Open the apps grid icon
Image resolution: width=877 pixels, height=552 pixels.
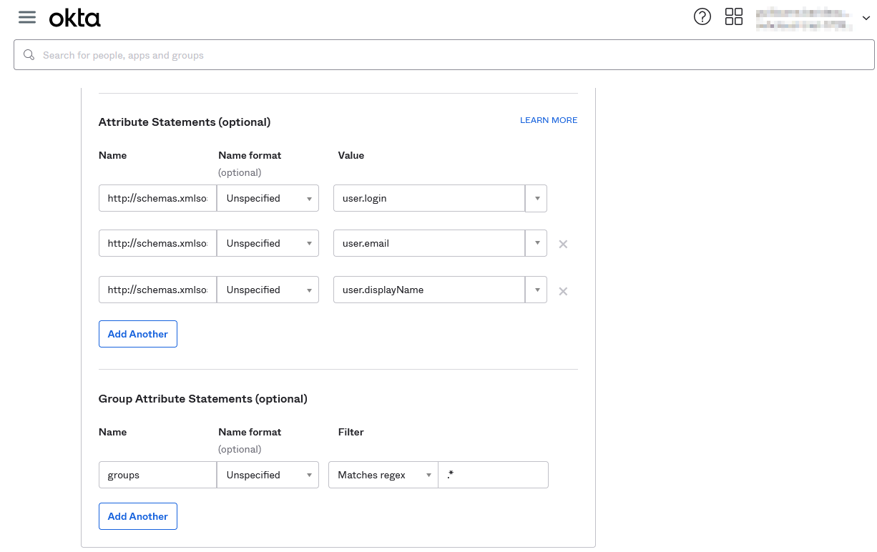[734, 16]
